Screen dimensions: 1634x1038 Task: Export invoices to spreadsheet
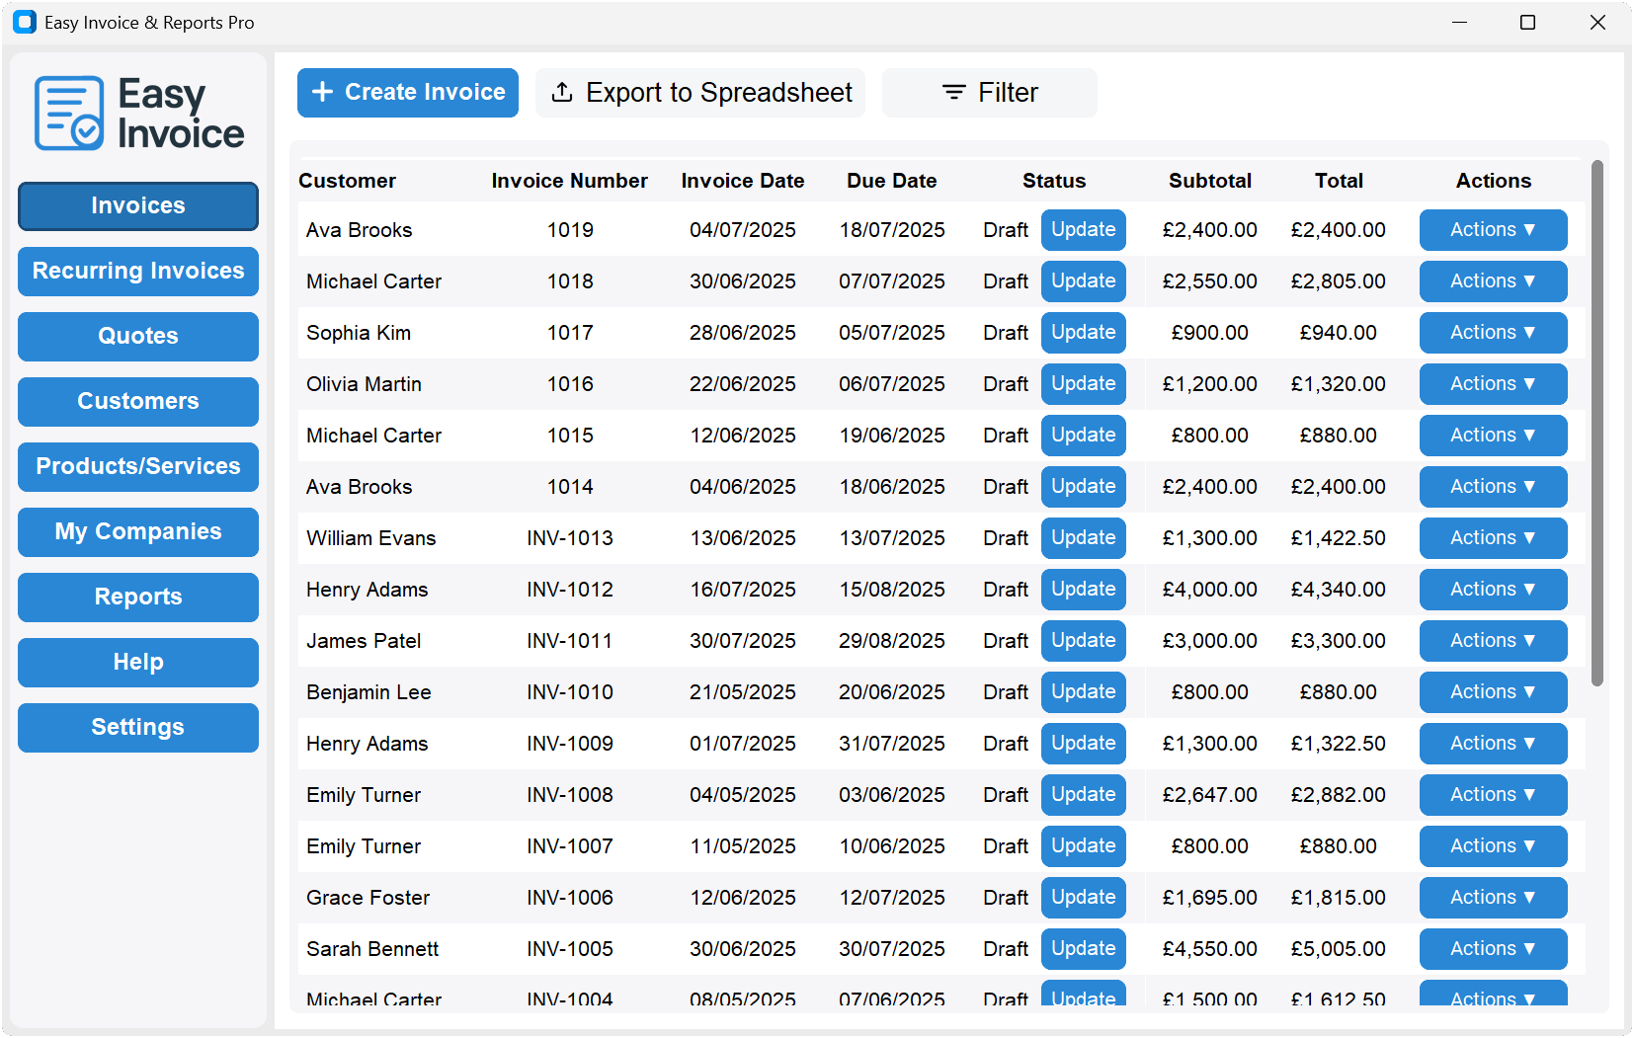click(x=700, y=93)
